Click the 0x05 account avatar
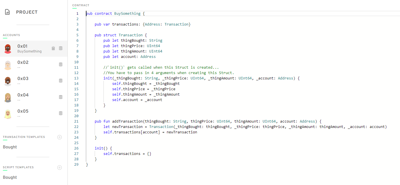This screenshot has width=400, height=185. coord(8,114)
